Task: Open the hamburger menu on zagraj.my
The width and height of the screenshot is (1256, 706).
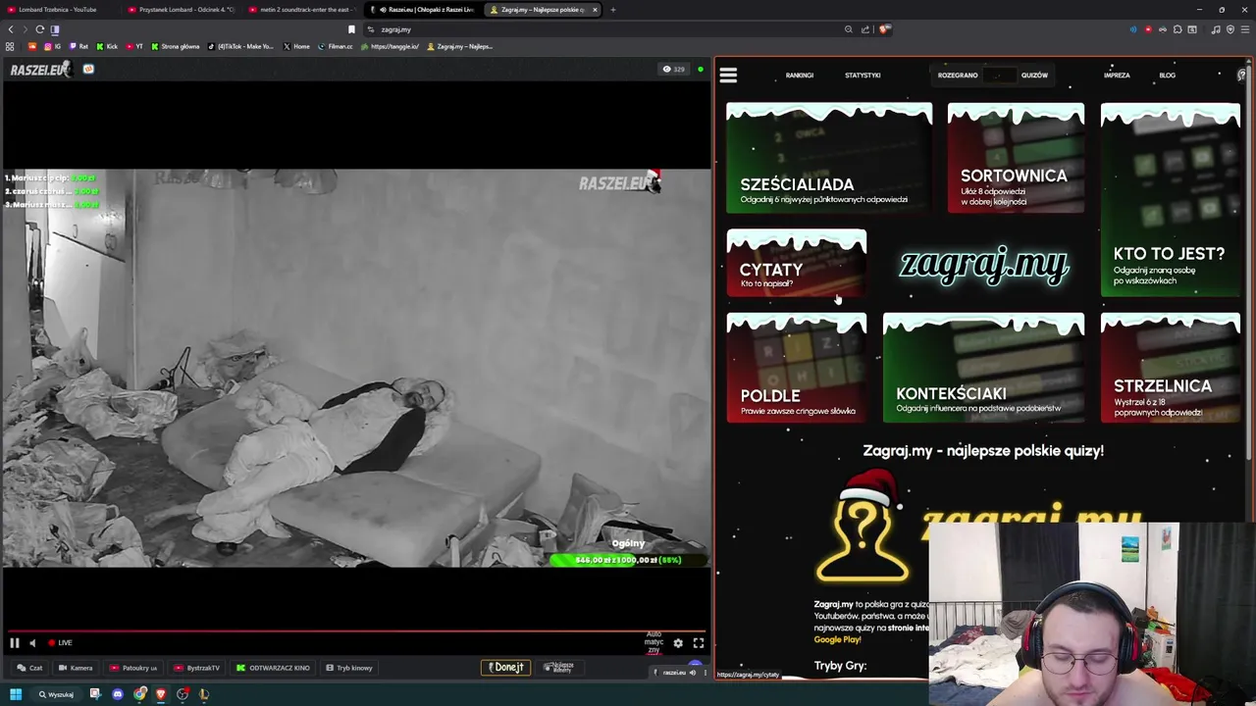Action: tap(728, 75)
